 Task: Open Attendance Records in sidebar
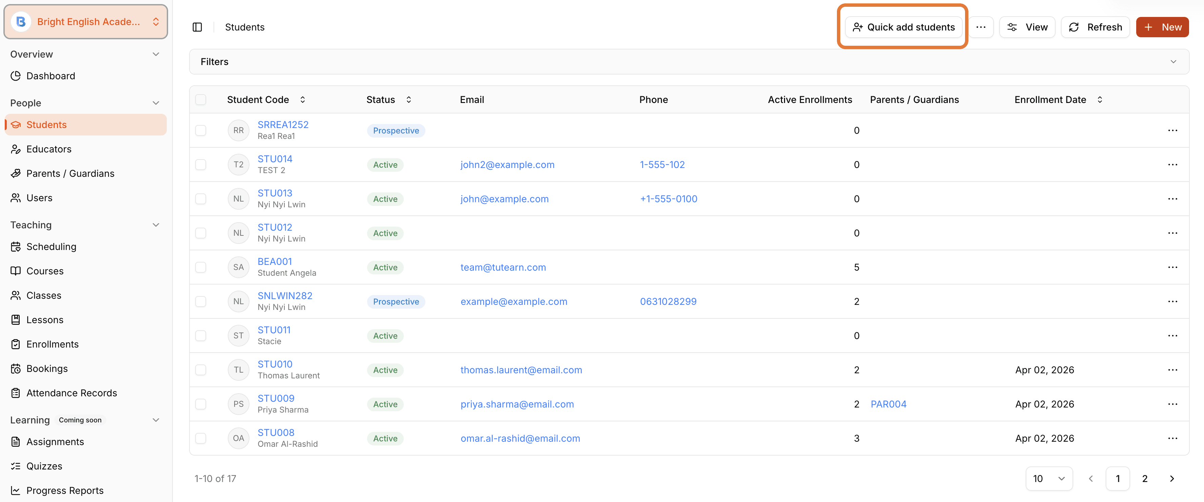tap(85, 393)
